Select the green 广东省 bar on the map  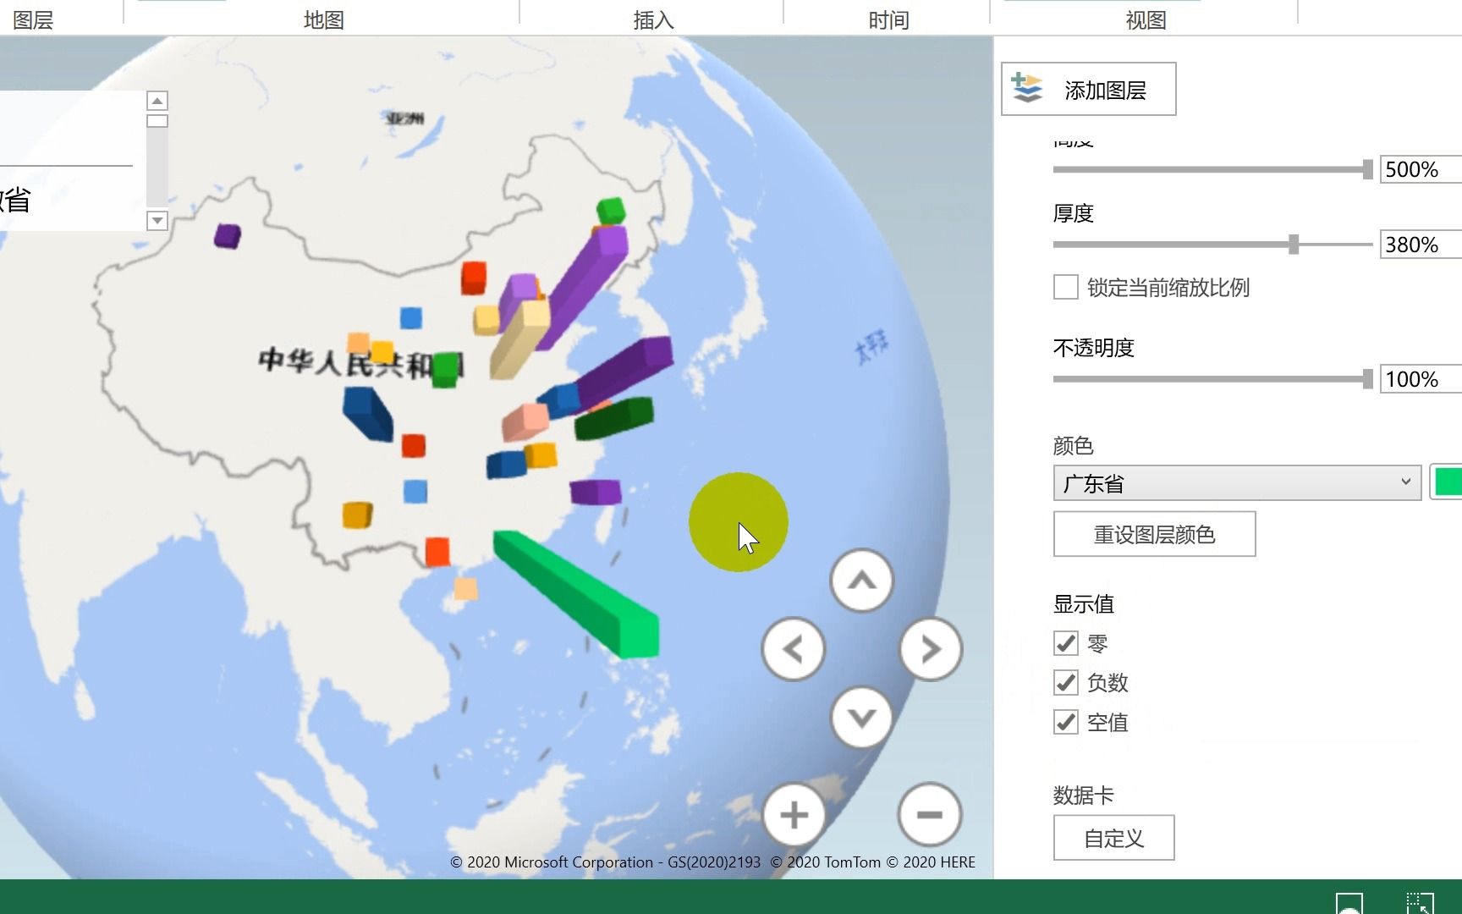(576, 593)
